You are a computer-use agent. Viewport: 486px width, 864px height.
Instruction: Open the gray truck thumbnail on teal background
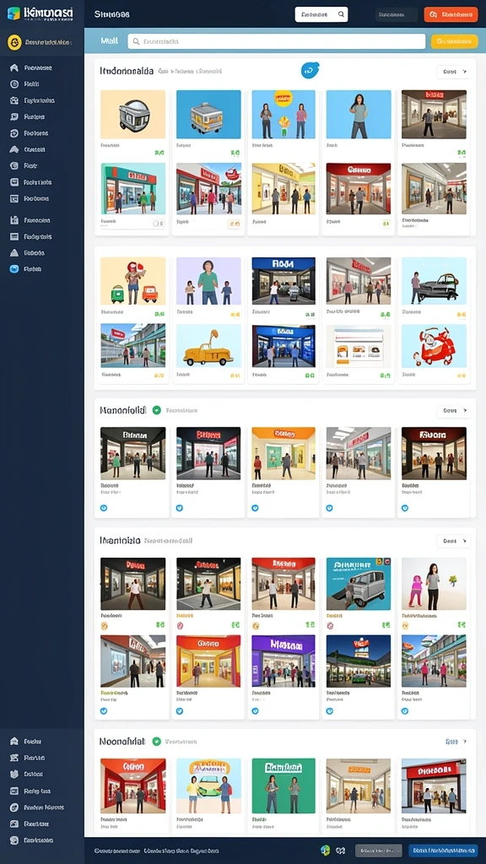359,584
